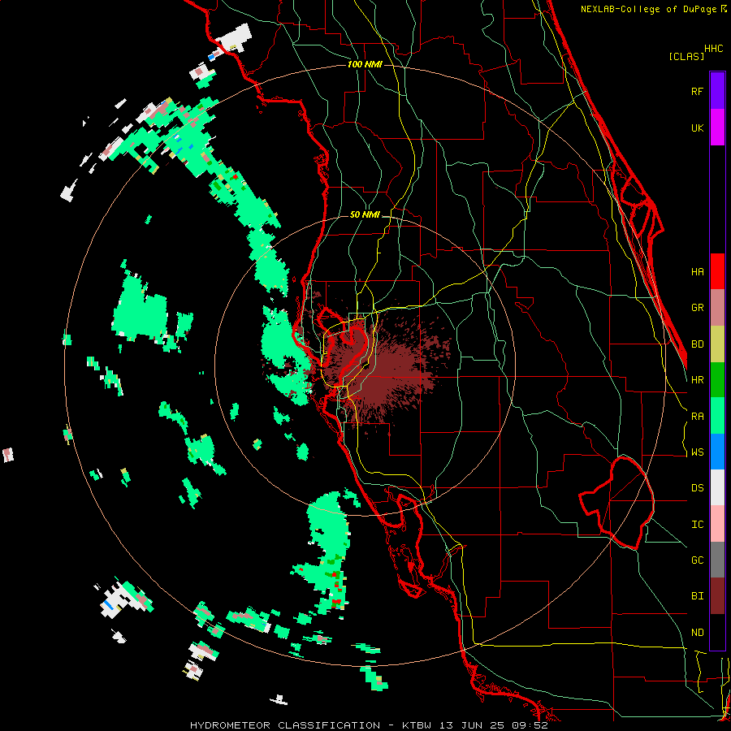
Task: Click the RA legend label
Action: click(x=698, y=417)
